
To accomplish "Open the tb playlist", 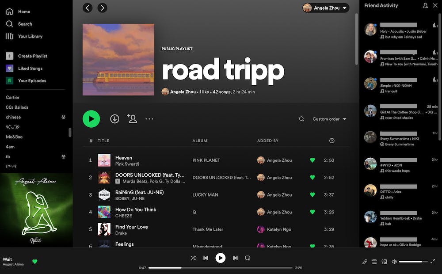I will point(8,156).
